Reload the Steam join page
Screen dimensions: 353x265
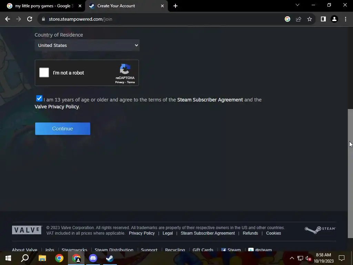point(30,19)
